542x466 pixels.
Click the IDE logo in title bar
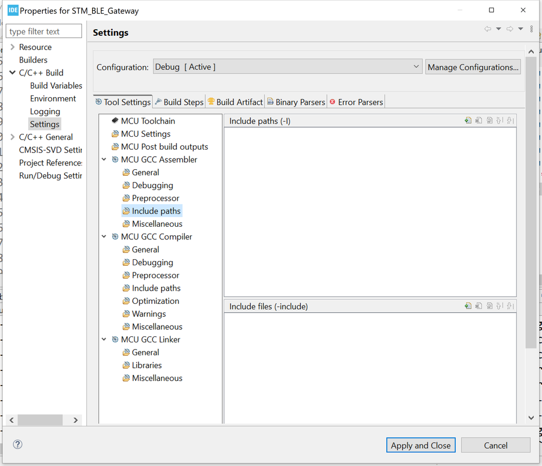(13, 10)
